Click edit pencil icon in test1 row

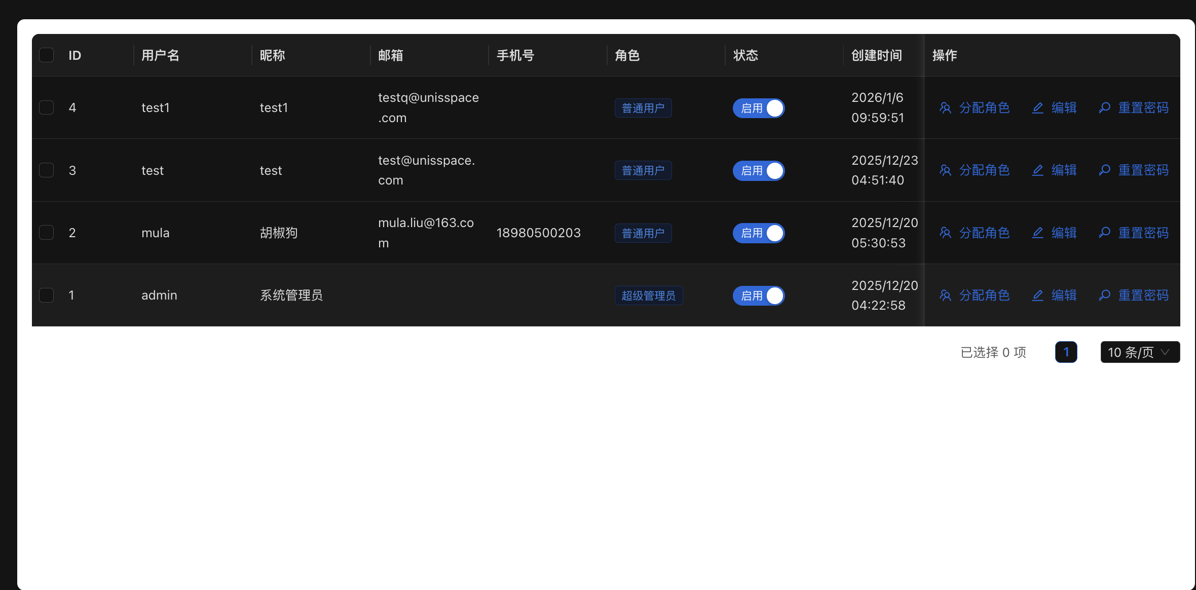coord(1037,108)
